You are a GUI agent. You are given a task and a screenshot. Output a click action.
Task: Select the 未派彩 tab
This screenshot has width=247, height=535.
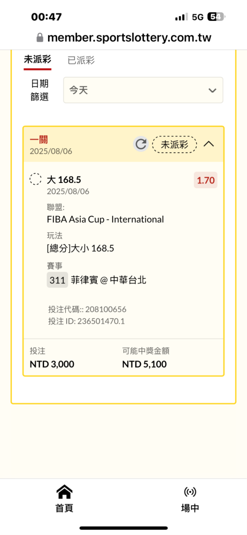click(x=37, y=60)
